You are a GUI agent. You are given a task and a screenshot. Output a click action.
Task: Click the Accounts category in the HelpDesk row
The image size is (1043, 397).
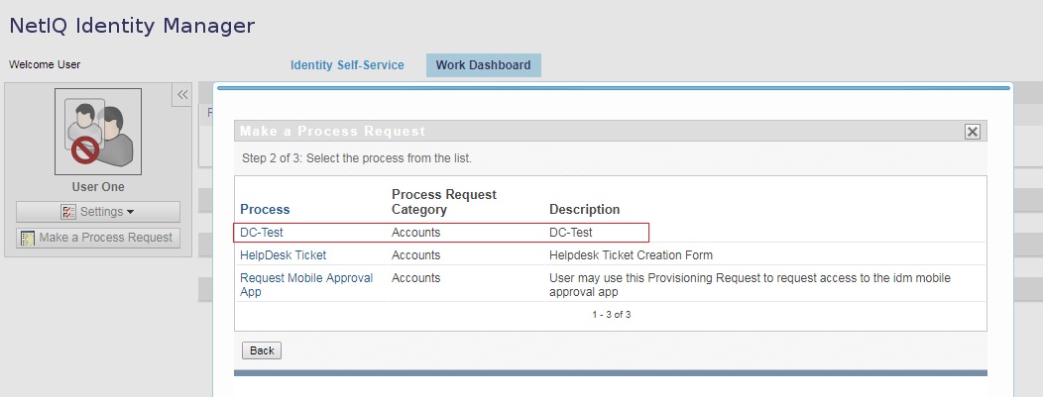pos(415,254)
